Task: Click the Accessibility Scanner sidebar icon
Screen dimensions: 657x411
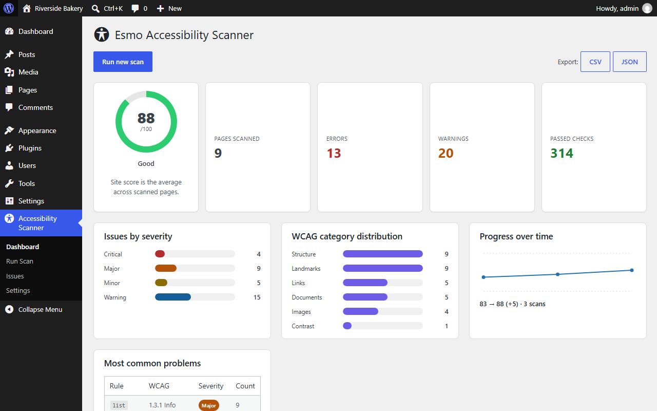Action: point(9,218)
